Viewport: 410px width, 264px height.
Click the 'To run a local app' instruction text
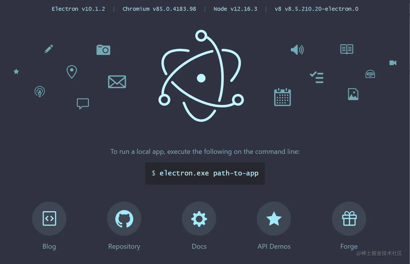[x=205, y=152]
